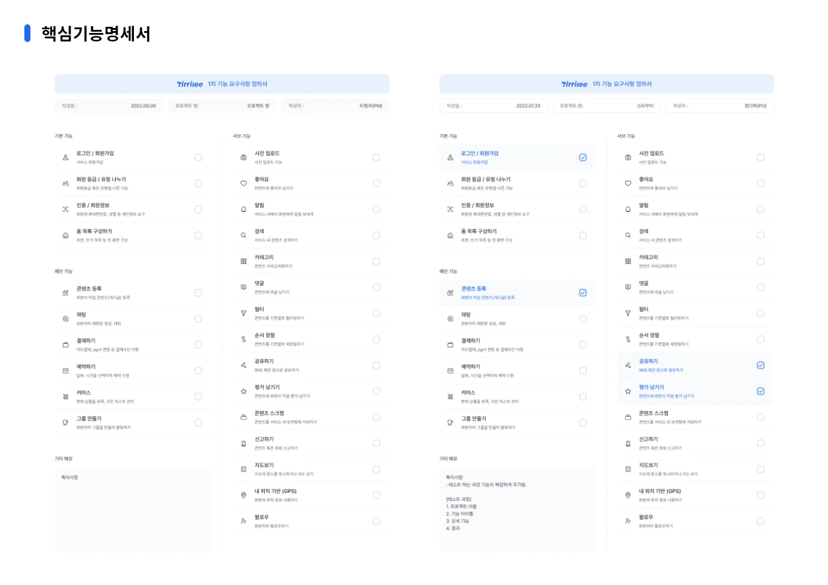Screen dimensions: 828x585
Task: Click the 알림 bell icon in the blank 2022.00.00 form
Action: click(244, 209)
